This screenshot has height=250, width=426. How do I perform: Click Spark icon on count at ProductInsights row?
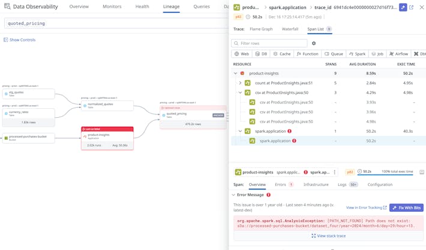248,83
